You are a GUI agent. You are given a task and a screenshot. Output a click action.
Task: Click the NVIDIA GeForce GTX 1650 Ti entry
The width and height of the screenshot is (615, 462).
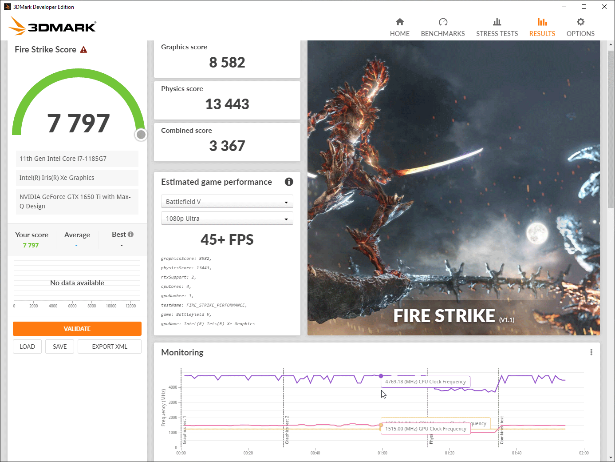[x=77, y=201]
